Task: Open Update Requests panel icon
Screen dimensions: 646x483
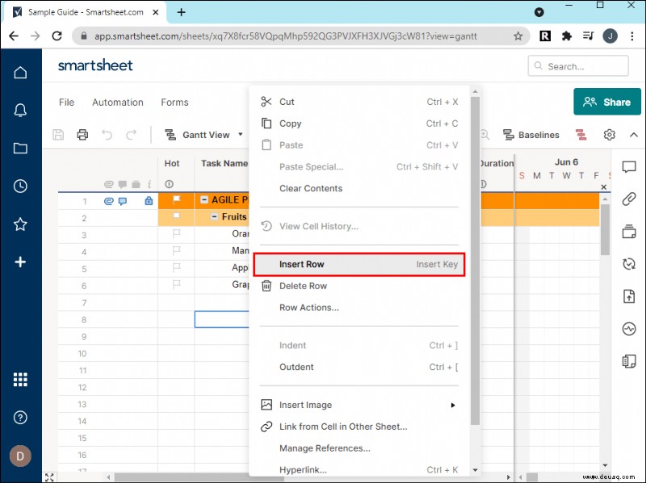Action: click(629, 264)
